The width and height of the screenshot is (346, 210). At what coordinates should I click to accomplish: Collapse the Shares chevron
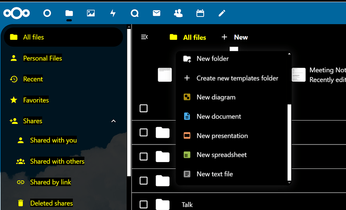(114, 121)
